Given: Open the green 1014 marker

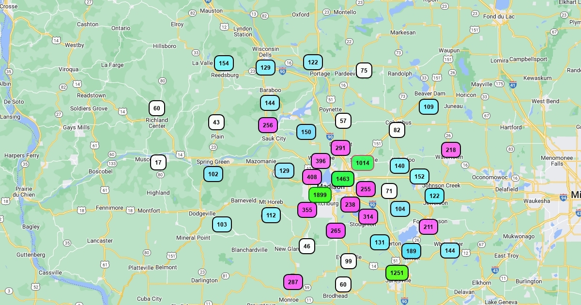Looking at the screenshot, I should point(363,163).
